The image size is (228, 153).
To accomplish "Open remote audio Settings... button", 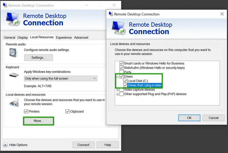I will coord(38,57).
